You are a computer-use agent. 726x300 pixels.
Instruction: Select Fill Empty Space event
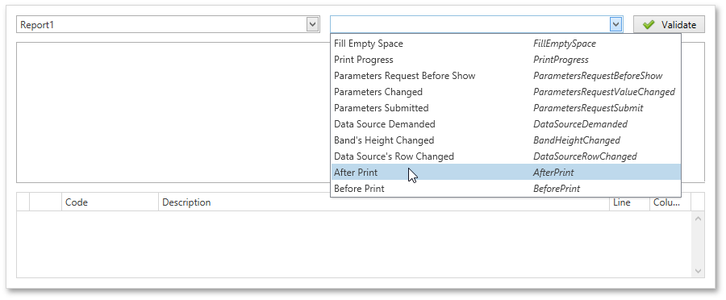[506, 44]
